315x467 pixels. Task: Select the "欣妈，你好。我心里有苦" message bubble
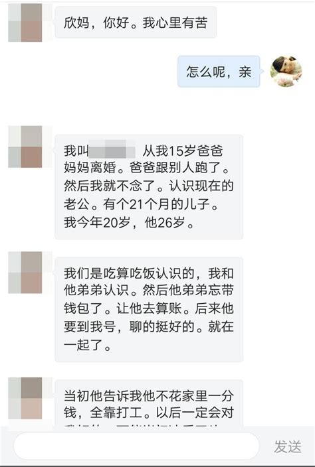[x=136, y=23]
